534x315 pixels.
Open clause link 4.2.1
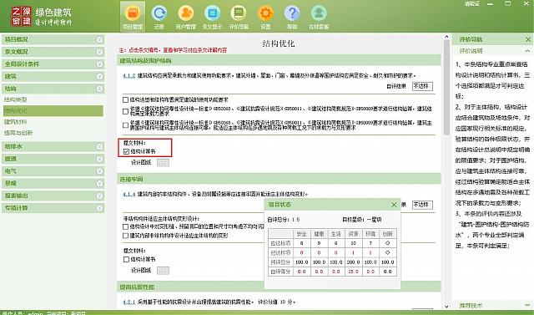pyautogui.click(x=129, y=302)
